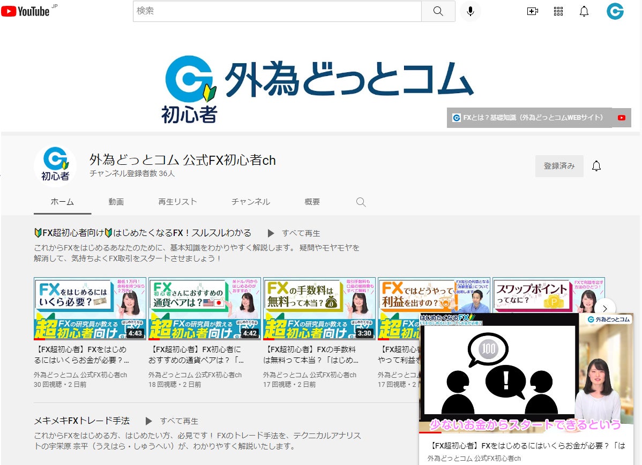The height and width of the screenshot is (465, 642).
Task: Click the 4:43 duration badge
Action: (135, 333)
